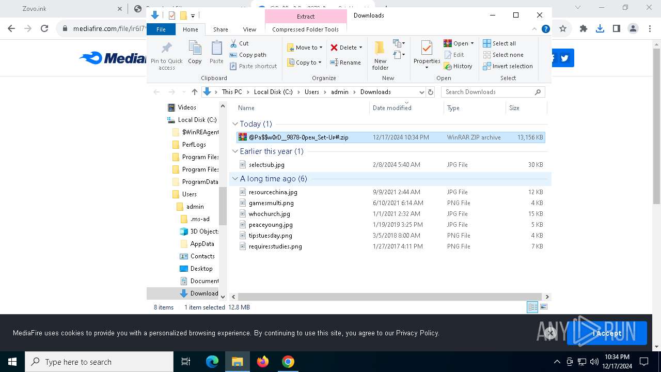661x372 pixels.
Task: Open Local Disk (C:) in navigation pane
Action: (192, 120)
